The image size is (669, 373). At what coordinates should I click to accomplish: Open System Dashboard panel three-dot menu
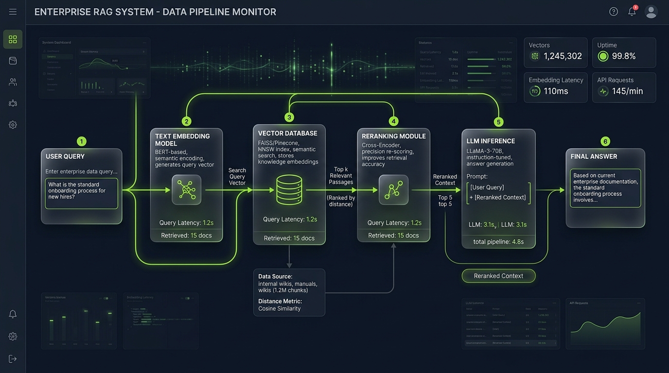[144, 43]
